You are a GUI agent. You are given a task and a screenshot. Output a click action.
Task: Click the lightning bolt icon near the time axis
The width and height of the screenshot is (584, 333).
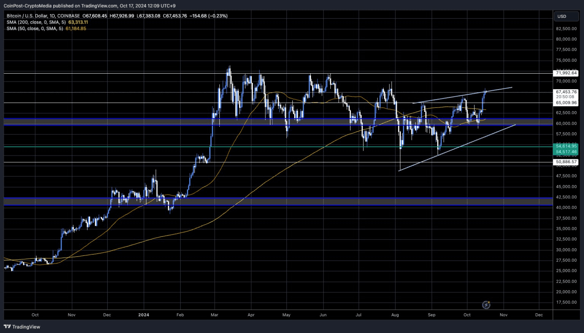[486, 305]
